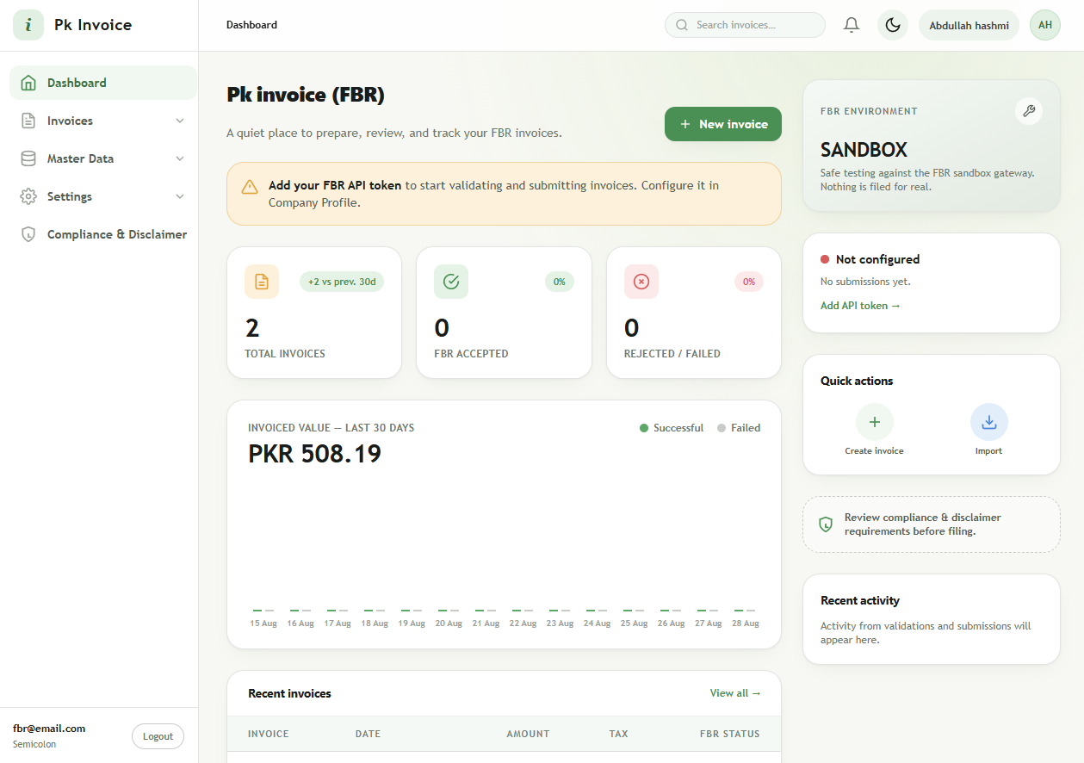Click the Recent activity heading
The width and height of the screenshot is (1084, 763).
pyautogui.click(x=860, y=600)
